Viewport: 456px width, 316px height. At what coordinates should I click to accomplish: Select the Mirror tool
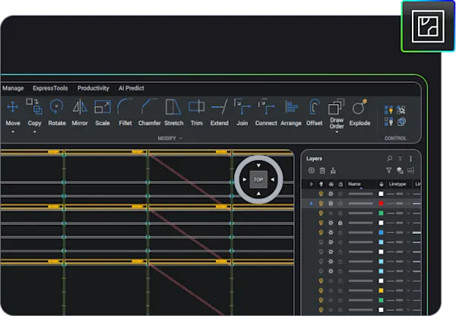[80, 112]
